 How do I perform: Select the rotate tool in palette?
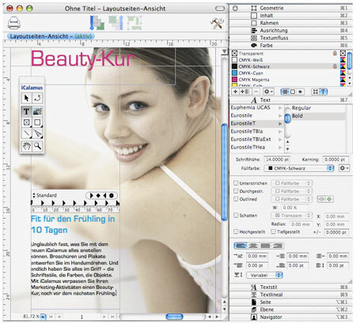point(38,98)
